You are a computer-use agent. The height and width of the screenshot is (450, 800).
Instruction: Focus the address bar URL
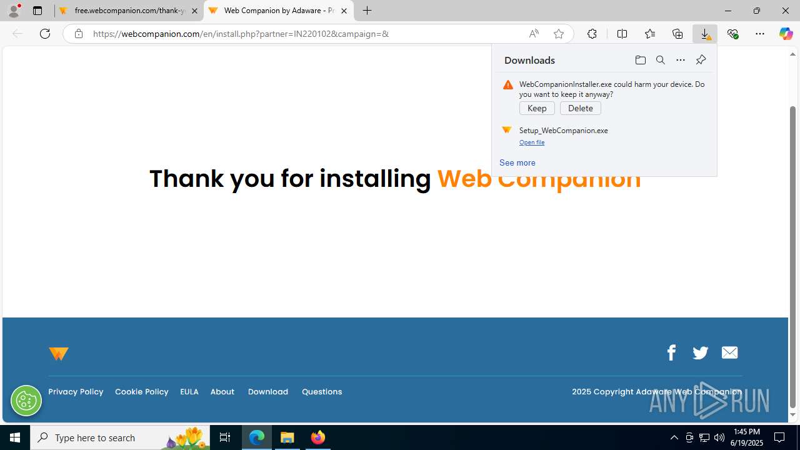pos(241,34)
